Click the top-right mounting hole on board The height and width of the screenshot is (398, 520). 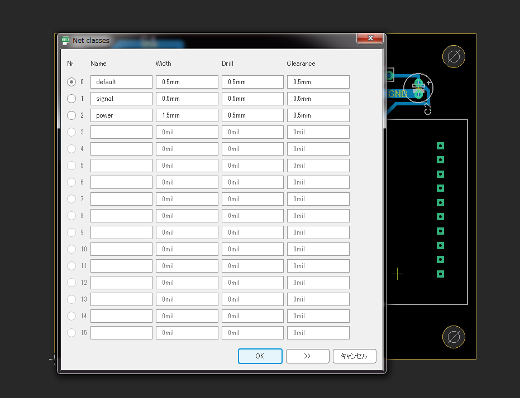[x=454, y=56]
